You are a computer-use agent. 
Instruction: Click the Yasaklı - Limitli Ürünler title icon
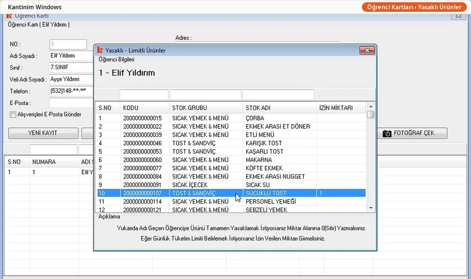click(x=100, y=50)
